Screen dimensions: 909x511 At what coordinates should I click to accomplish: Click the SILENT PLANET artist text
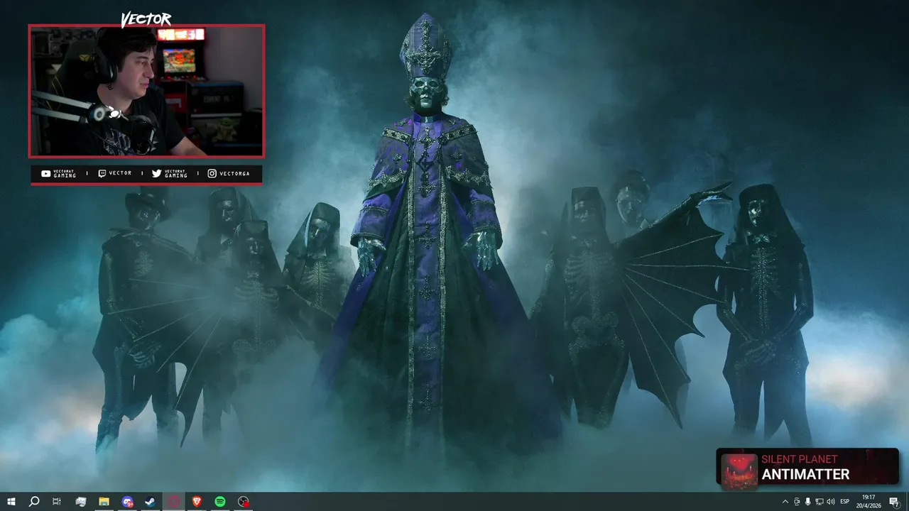pos(800,459)
